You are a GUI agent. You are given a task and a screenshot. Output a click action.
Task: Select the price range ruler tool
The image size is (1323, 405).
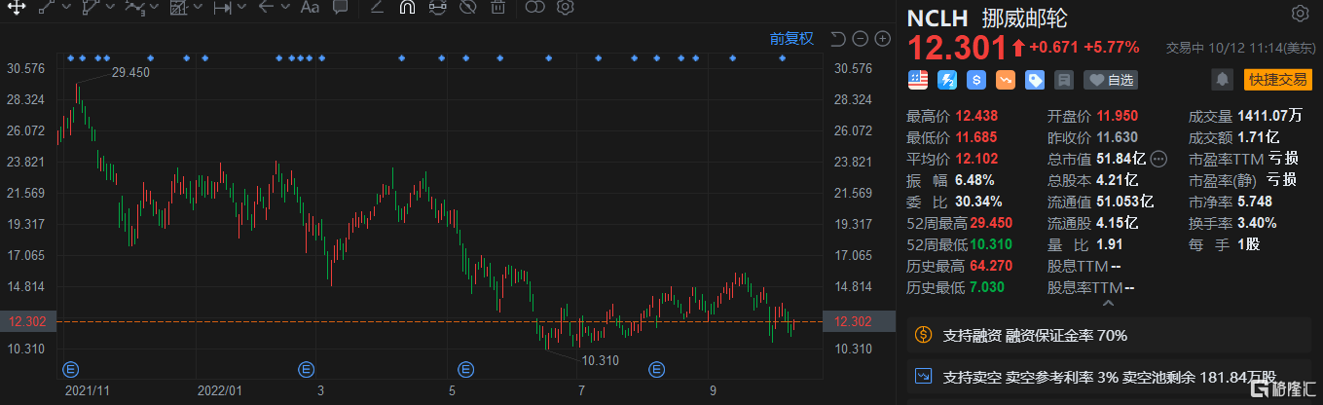coord(222,8)
